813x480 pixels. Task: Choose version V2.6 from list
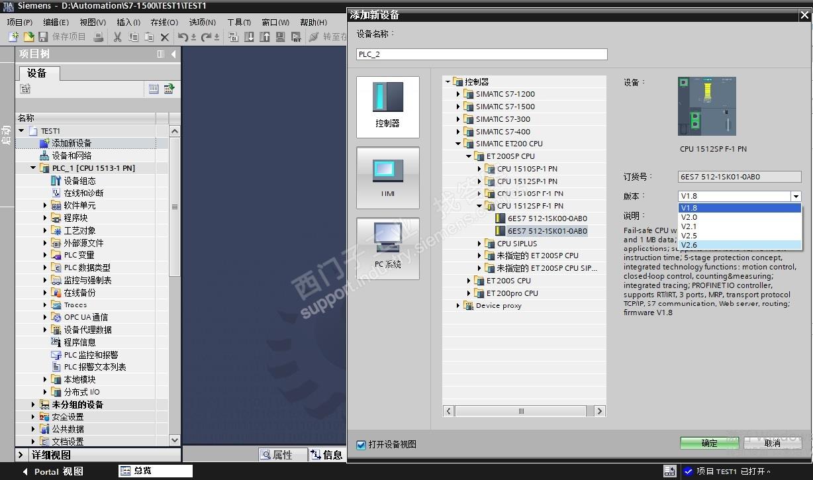740,245
